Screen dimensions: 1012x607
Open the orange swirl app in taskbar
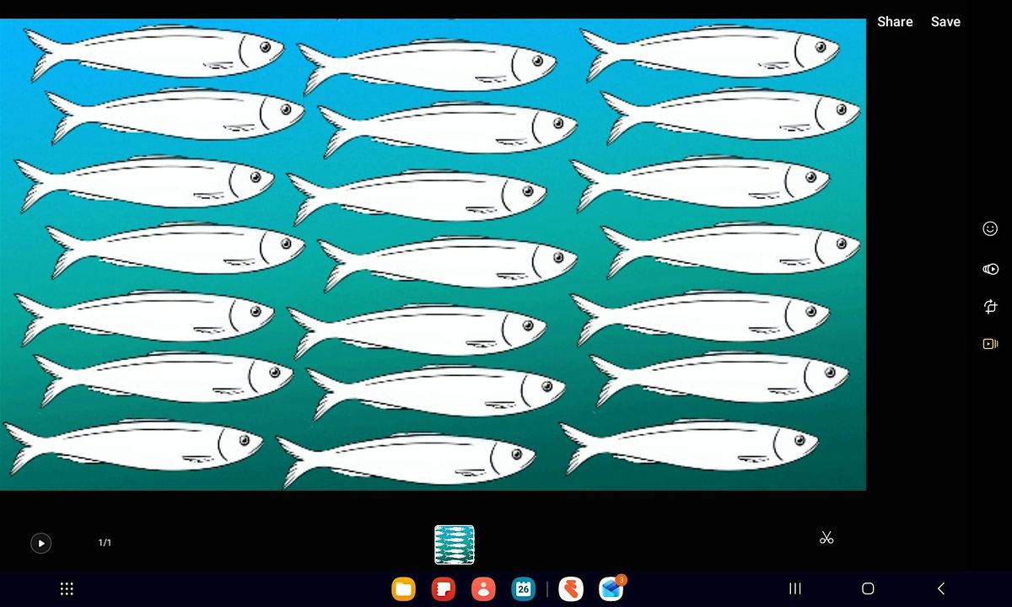click(571, 588)
